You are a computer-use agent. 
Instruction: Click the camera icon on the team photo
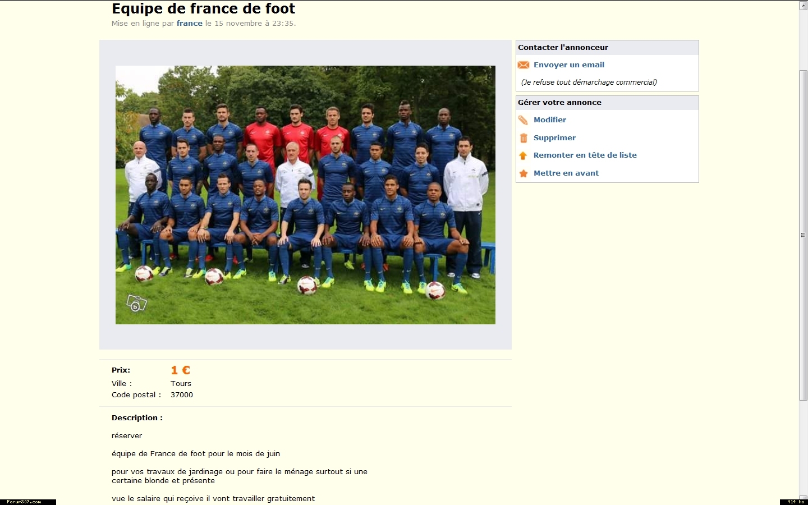pos(136,303)
